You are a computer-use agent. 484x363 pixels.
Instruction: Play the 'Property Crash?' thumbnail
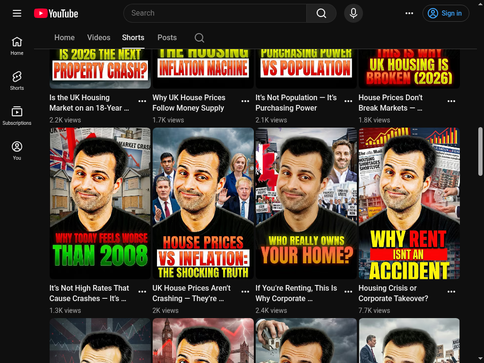(100, 69)
